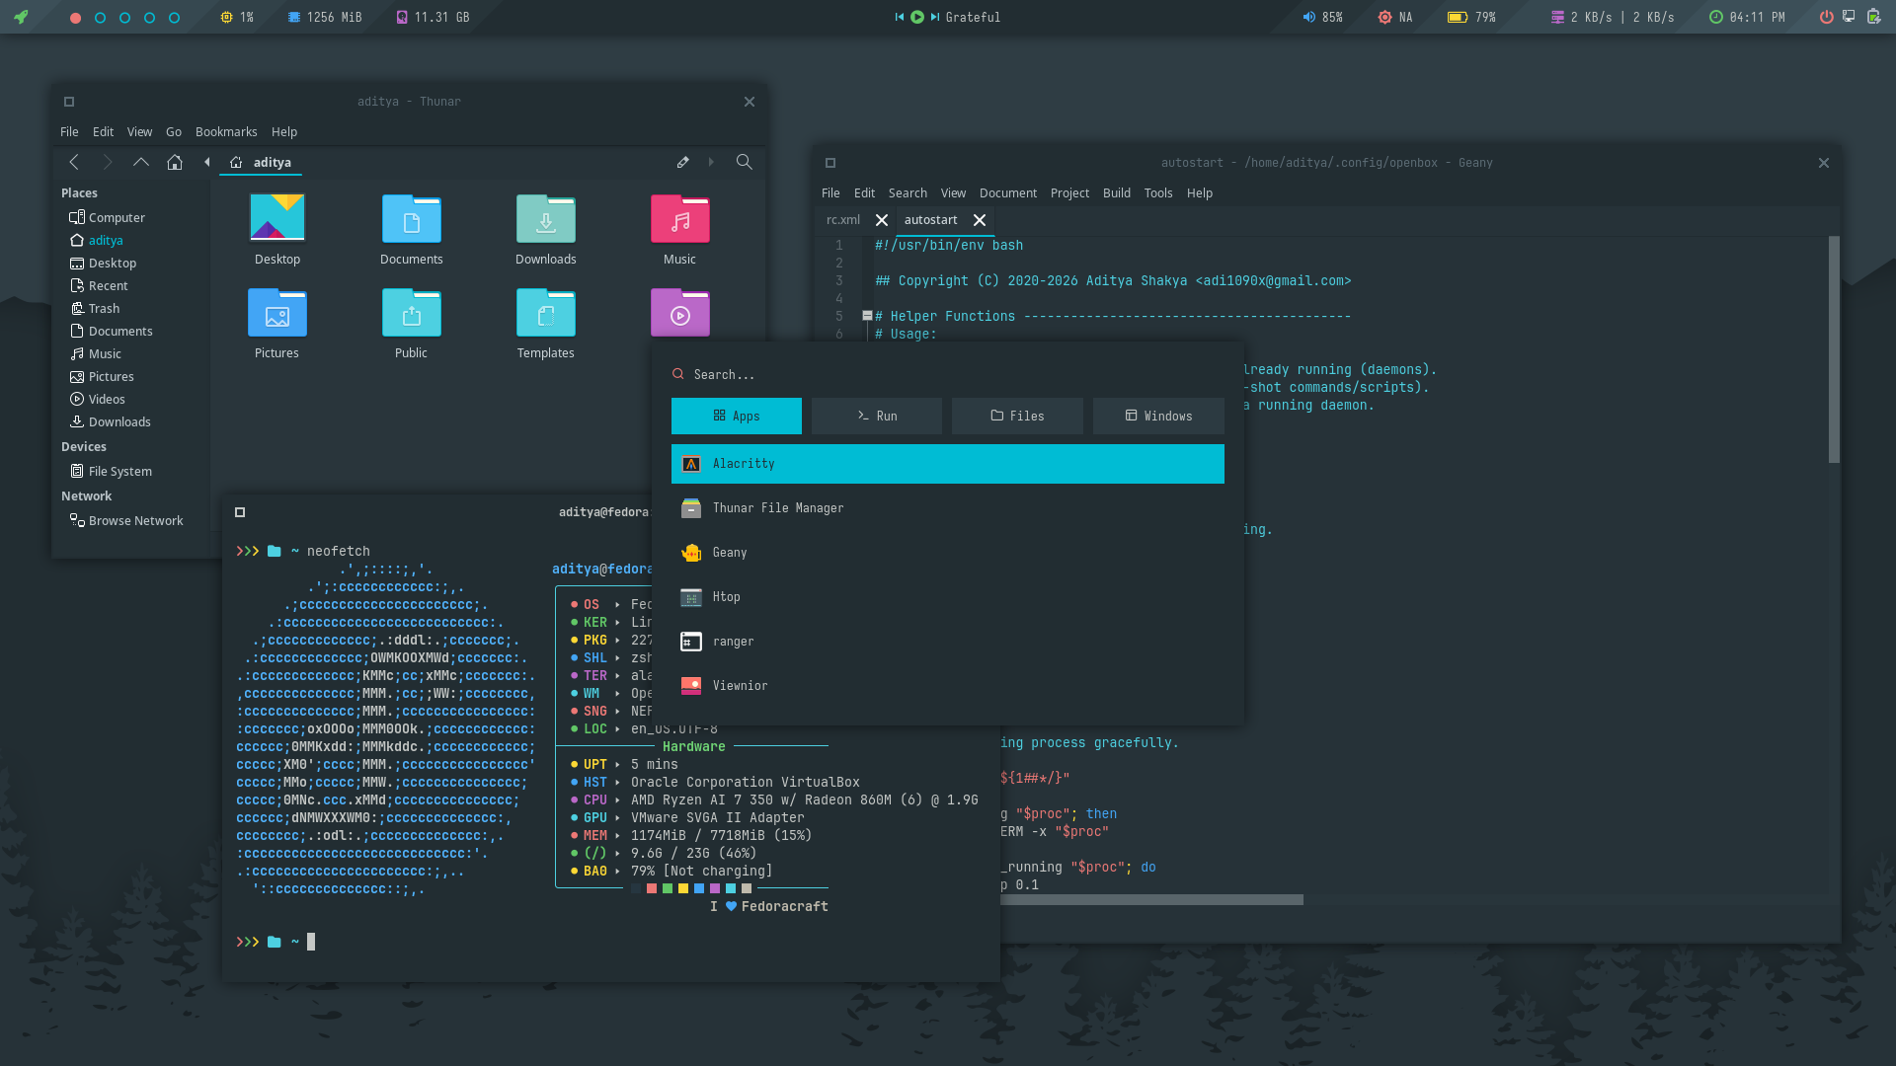Play or pause the Grateful track
Screen dimensions: 1896x1066
coord(917,17)
